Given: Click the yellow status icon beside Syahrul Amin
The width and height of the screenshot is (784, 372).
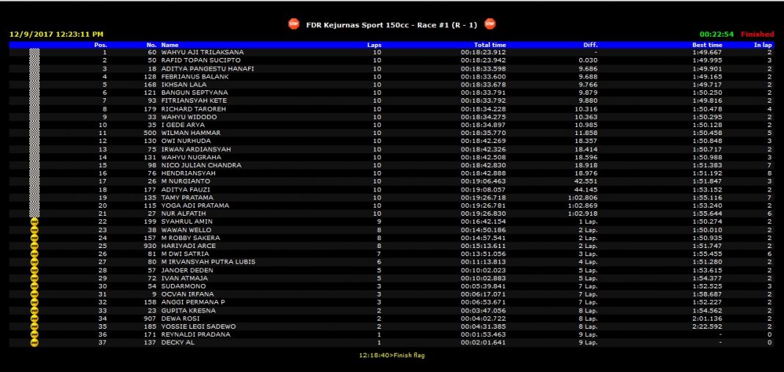Looking at the screenshot, I should [35, 222].
